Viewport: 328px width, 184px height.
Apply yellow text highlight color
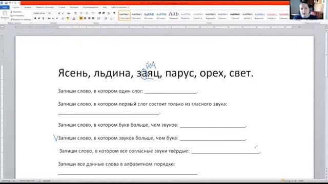click(x=68, y=18)
